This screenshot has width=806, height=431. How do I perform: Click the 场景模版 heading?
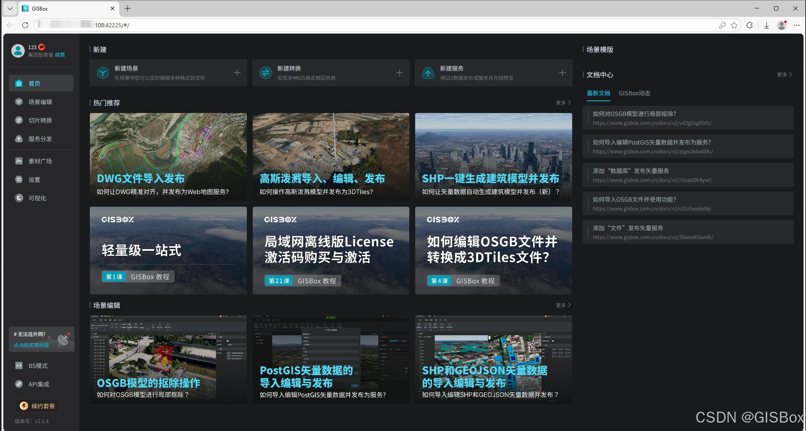click(599, 50)
